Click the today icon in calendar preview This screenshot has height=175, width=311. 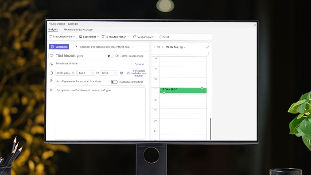click(x=158, y=47)
